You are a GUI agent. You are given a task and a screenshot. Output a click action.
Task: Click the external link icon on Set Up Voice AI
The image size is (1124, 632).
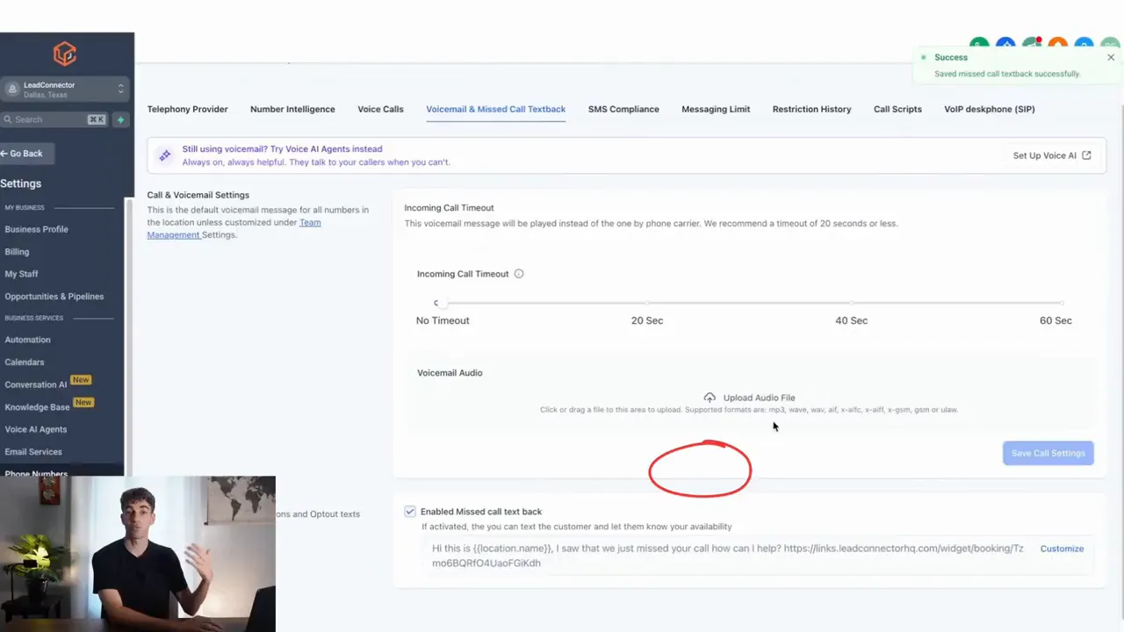(1086, 155)
